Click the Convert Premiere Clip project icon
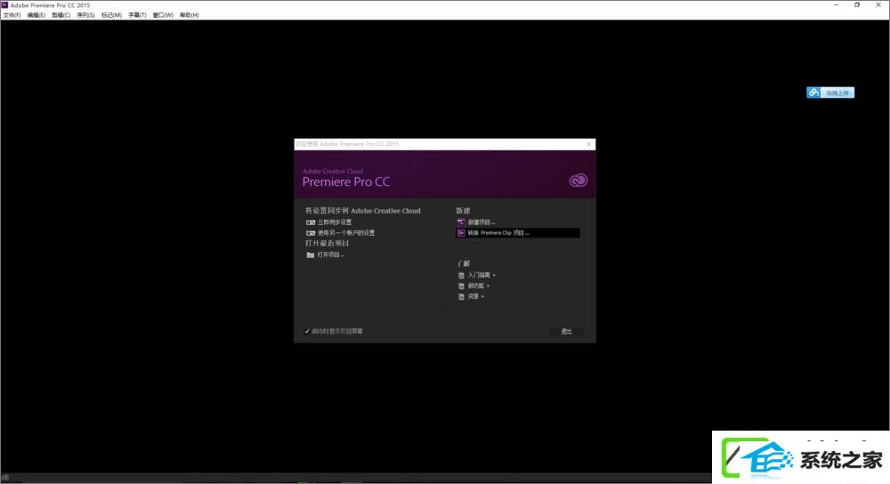Viewport: 890px width, 484px height. [x=461, y=232]
